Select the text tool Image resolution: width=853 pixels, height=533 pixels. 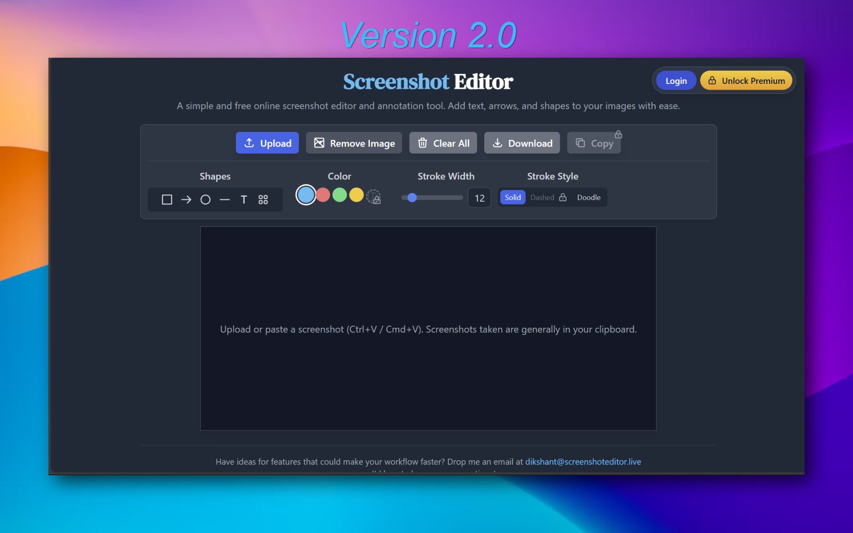coord(243,199)
